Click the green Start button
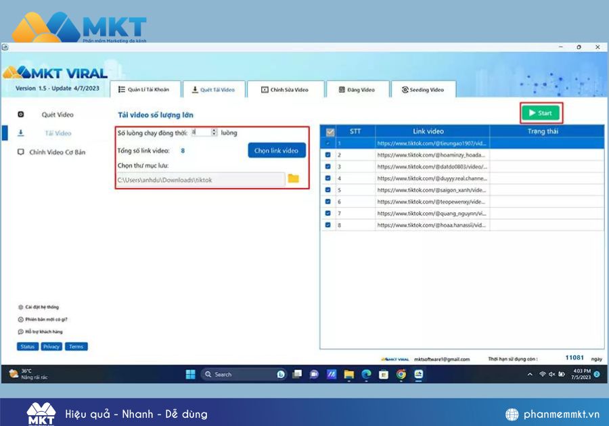This screenshot has height=426, width=609. tap(541, 113)
